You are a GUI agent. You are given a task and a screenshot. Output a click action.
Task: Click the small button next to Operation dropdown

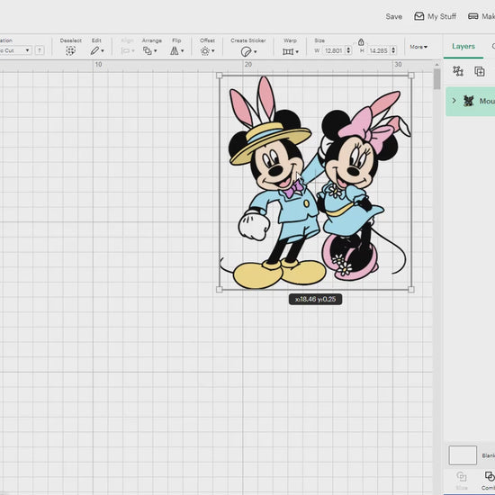40,50
